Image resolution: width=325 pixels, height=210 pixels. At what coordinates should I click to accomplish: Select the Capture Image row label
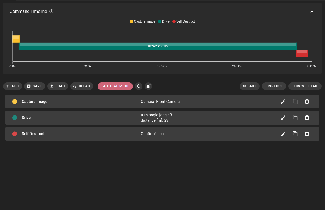pyautogui.click(x=34, y=102)
